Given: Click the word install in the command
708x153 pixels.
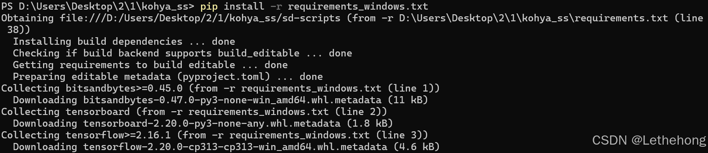Looking at the screenshot, I should click(244, 7).
